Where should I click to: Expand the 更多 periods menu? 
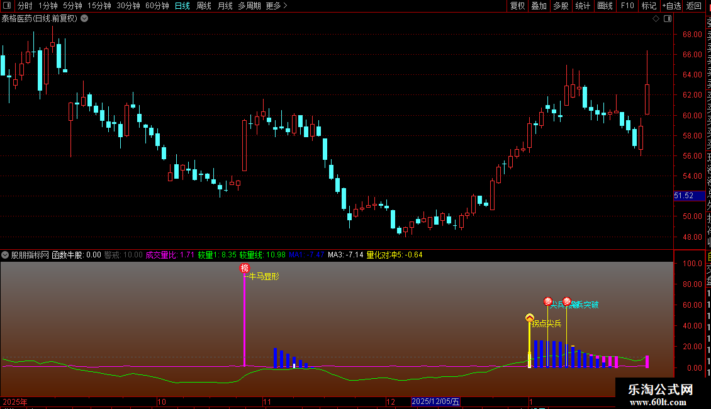tap(277, 6)
